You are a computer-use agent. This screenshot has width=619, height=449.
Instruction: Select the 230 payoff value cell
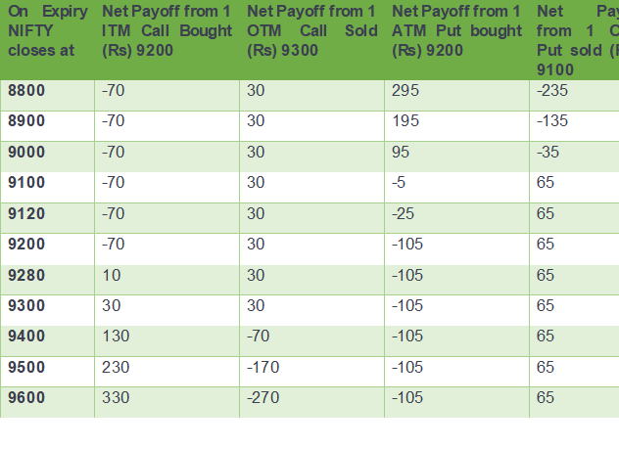[115, 367]
